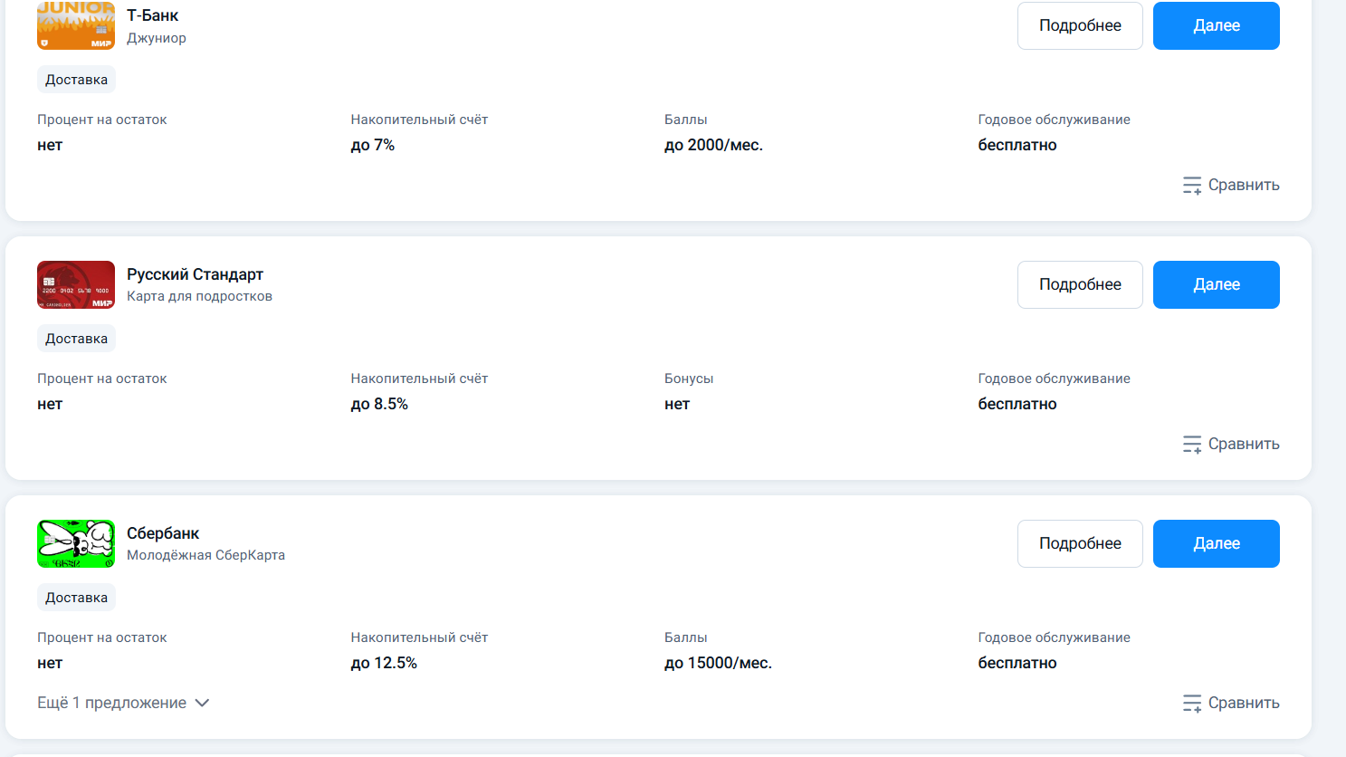Click the compare icon on the Сбербанк card
1346x757 pixels.
coord(1192,704)
